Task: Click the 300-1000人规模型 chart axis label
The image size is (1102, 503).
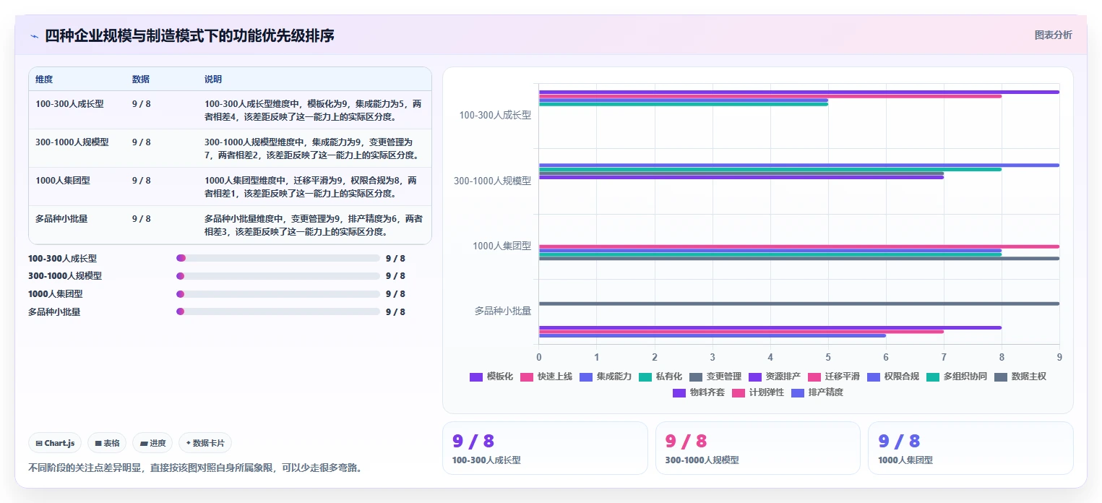Action: pyautogui.click(x=493, y=181)
